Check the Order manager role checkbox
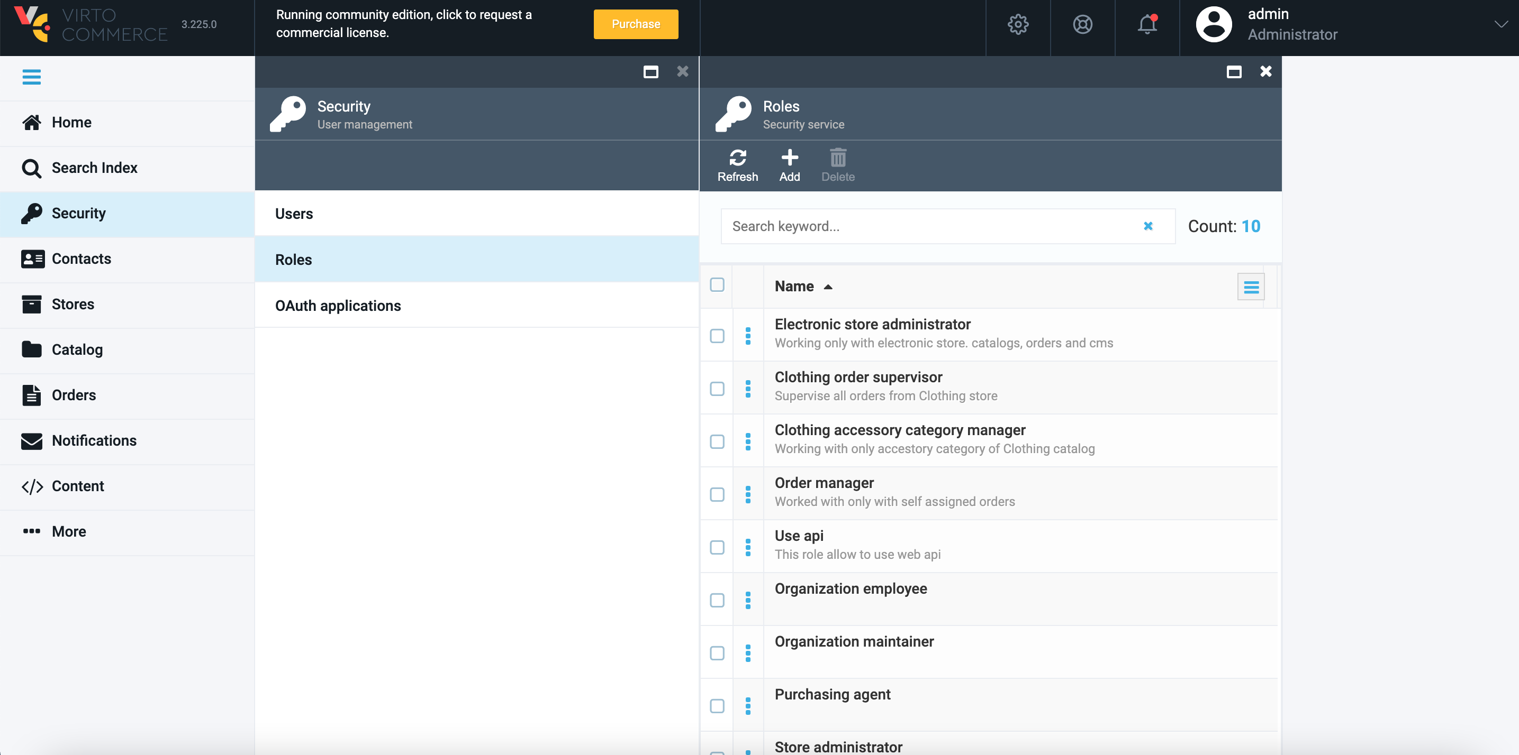The image size is (1519, 755). pyautogui.click(x=717, y=495)
